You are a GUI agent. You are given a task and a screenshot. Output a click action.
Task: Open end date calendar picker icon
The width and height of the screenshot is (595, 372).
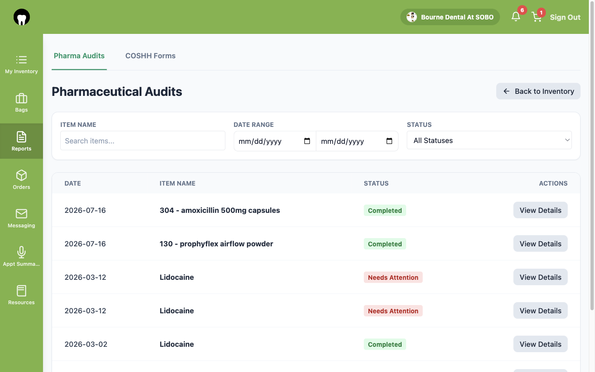[389, 141]
